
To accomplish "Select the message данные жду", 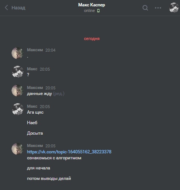I will pos(40,94).
